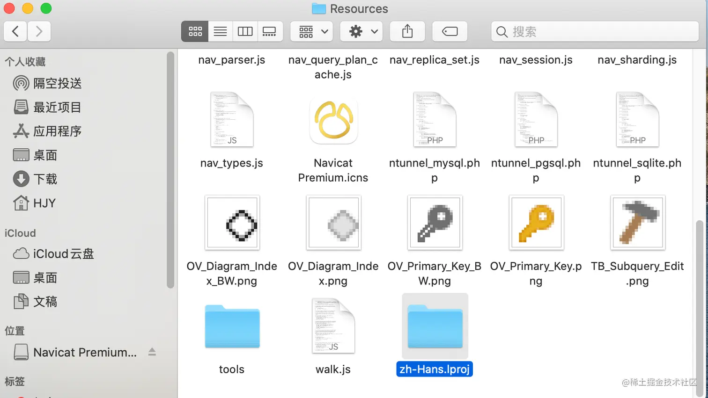Click the nav_session.js file name
The image size is (708, 398).
coord(536,60)
